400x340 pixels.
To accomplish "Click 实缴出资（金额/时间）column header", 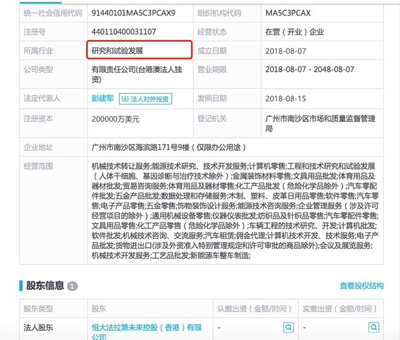I will click(x=340, y=308).
